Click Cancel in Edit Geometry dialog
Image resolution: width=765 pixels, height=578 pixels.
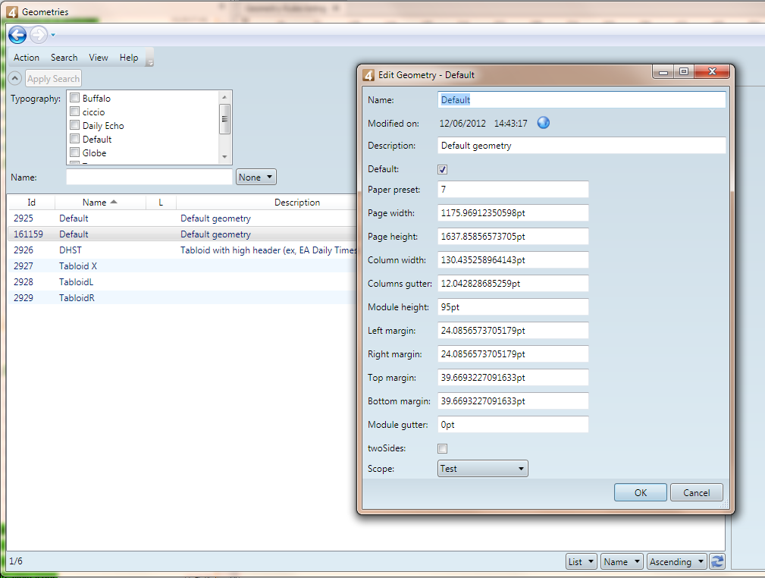[697, 492]
